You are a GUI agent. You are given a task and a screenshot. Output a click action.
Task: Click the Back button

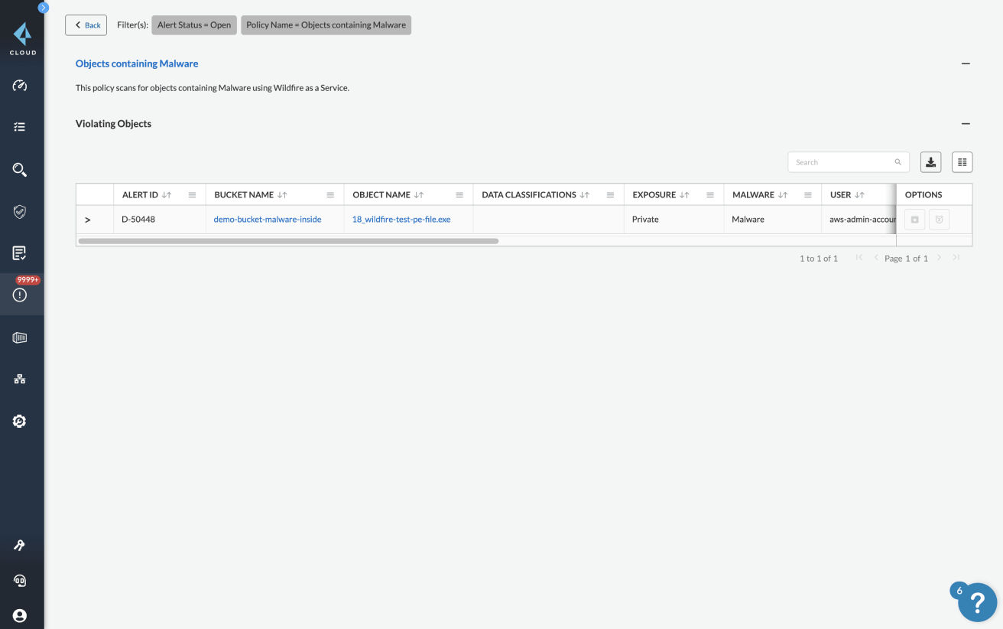click(x=86, y=25)
